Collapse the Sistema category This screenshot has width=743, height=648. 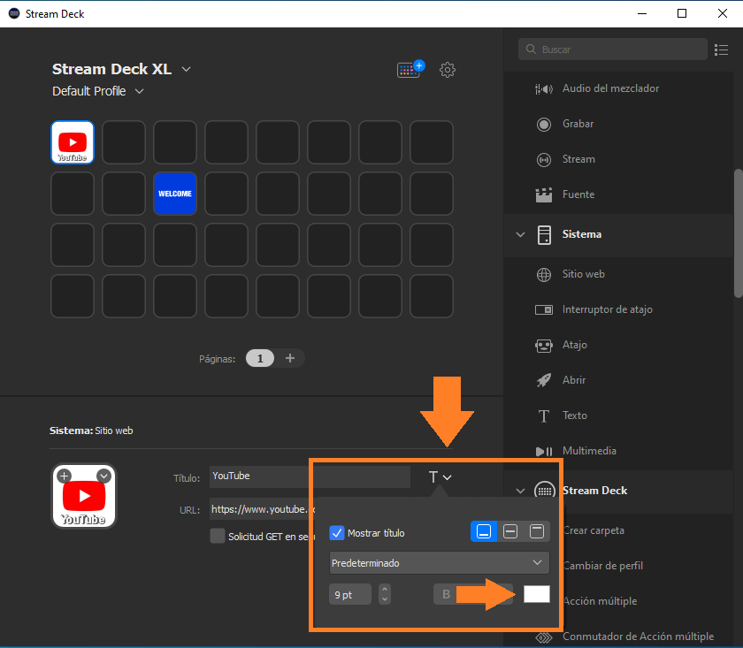tap(521, 234)
